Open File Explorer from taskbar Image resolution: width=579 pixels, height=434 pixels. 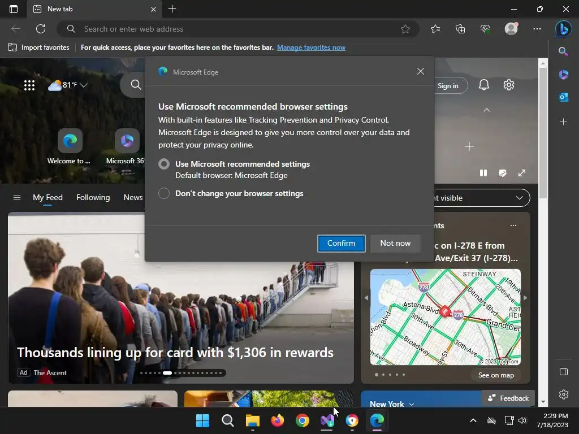[253, 420]
